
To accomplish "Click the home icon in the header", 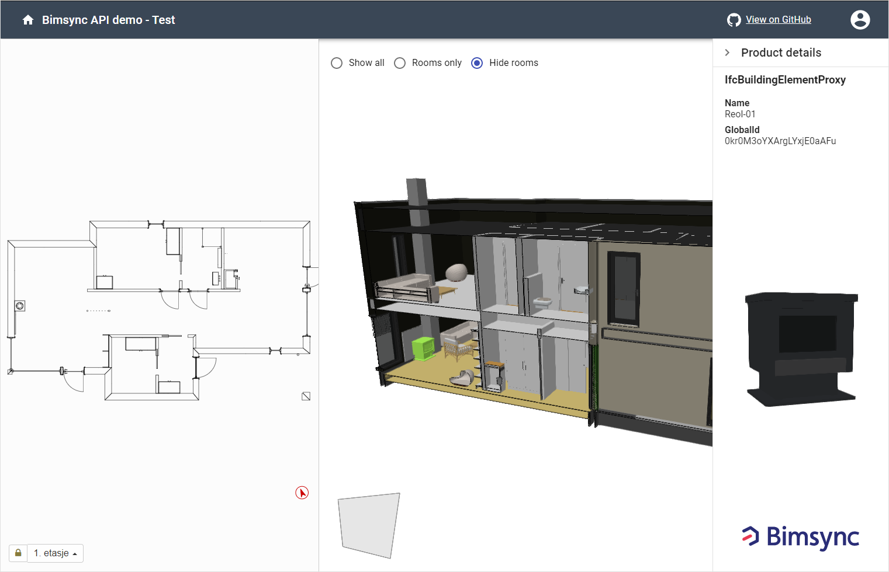I will pyautogui.click(x=27, y=19).
